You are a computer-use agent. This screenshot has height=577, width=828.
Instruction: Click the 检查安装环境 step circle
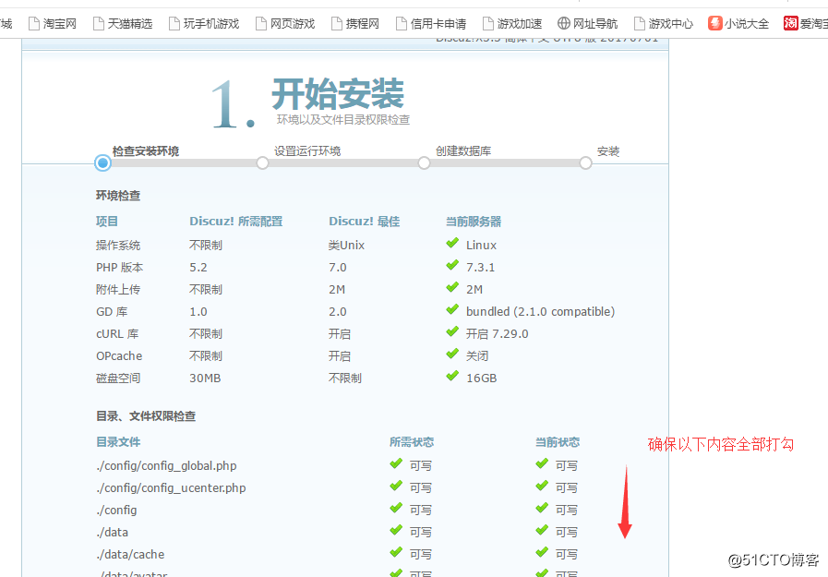[x=103, y=162]
